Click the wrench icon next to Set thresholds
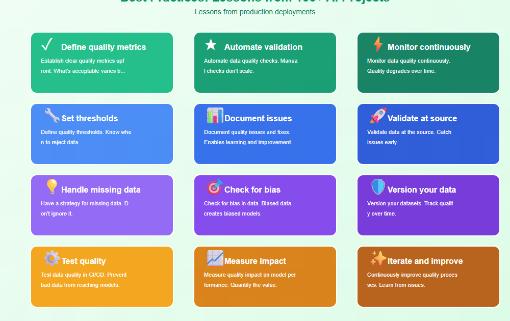Screen dimensions: 510x321 coord(52,116)
